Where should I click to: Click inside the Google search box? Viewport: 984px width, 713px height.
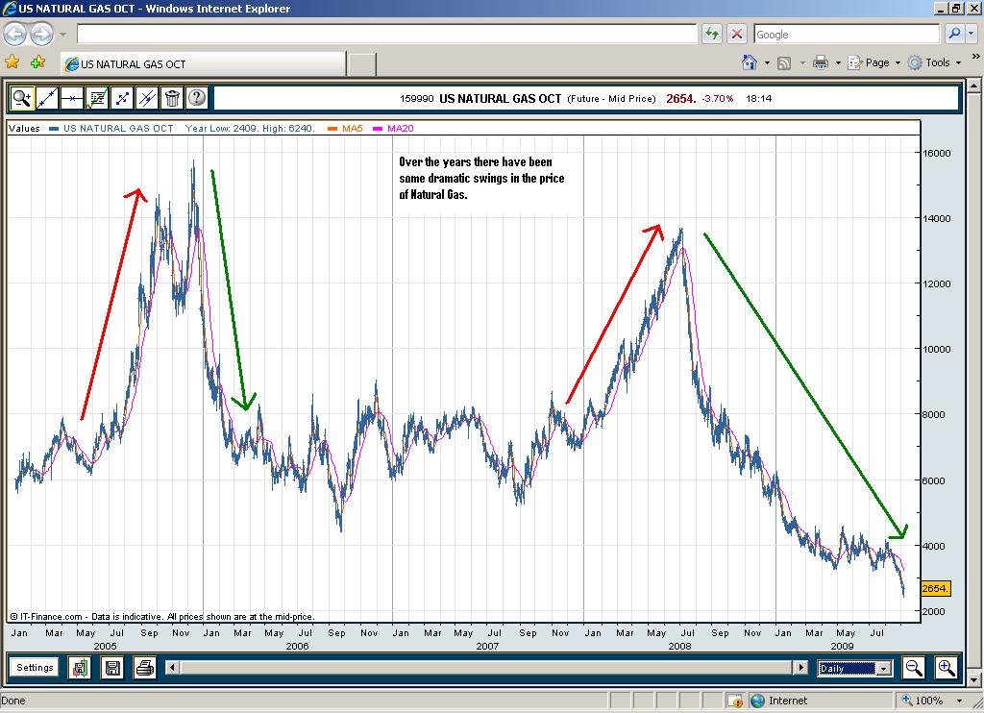[x=845, y=34]
